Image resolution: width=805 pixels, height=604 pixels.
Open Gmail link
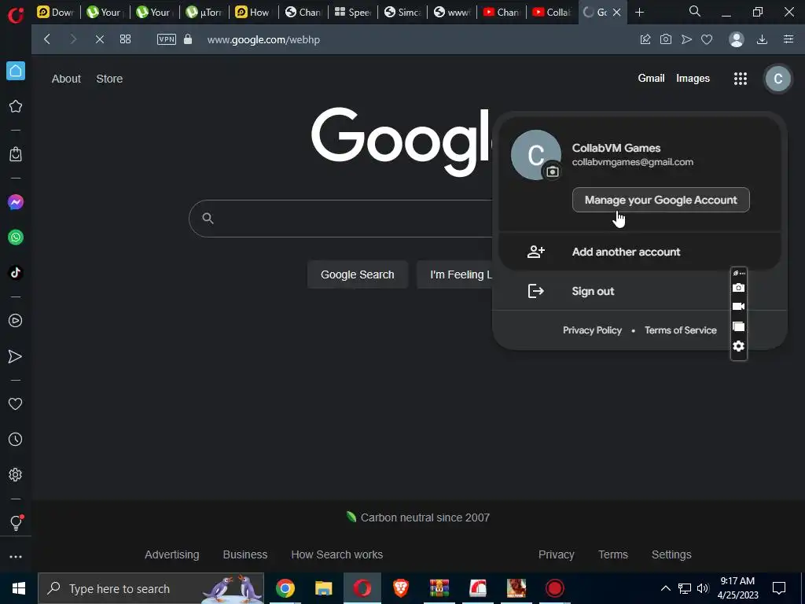point(651,78)
